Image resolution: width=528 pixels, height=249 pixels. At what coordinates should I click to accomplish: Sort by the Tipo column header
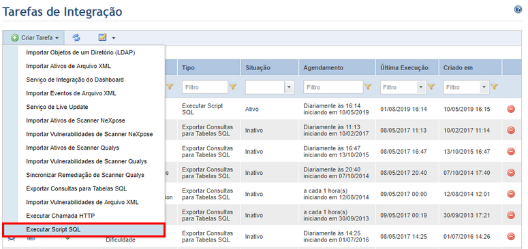[x=208, y=67]
